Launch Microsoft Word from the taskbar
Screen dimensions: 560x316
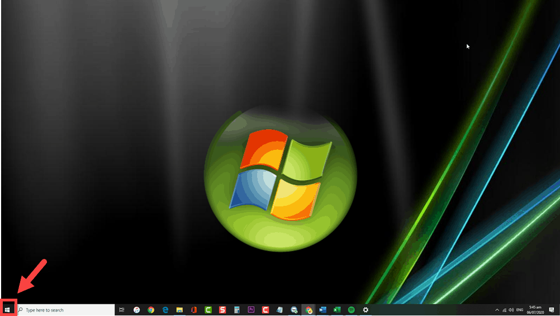pyautogui.click(x=323, y=310)
